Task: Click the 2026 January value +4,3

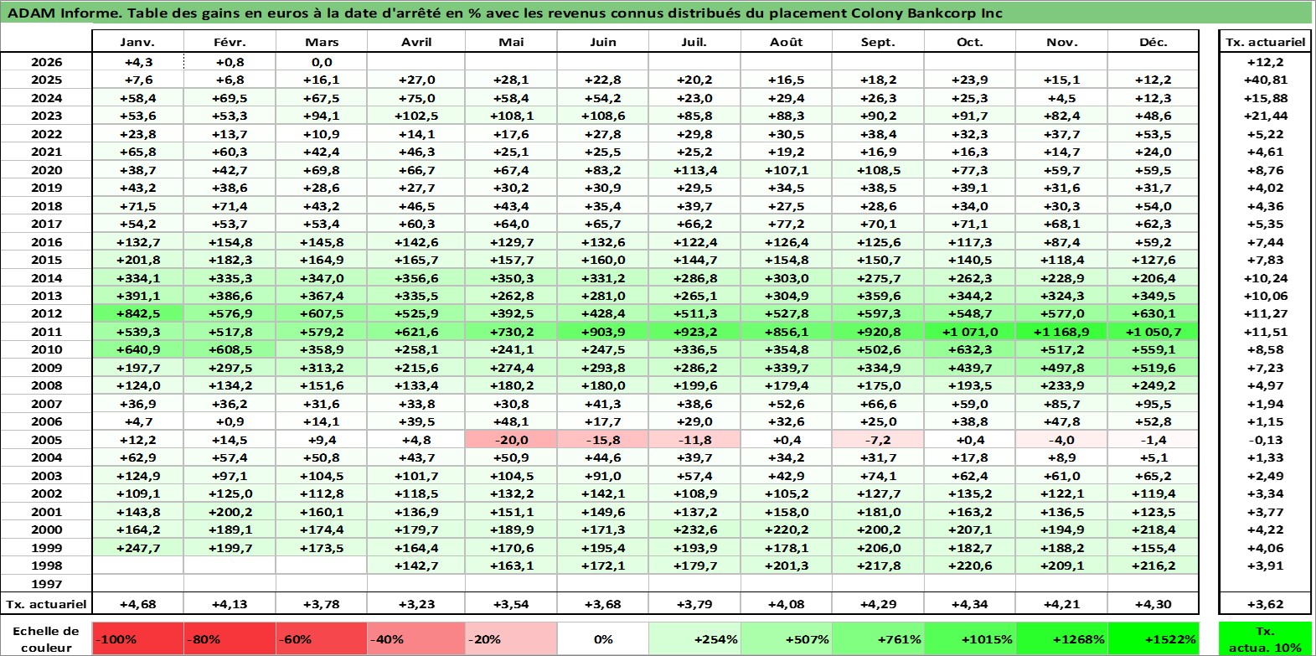Action: pyautogui.click(x=137, y=62)
